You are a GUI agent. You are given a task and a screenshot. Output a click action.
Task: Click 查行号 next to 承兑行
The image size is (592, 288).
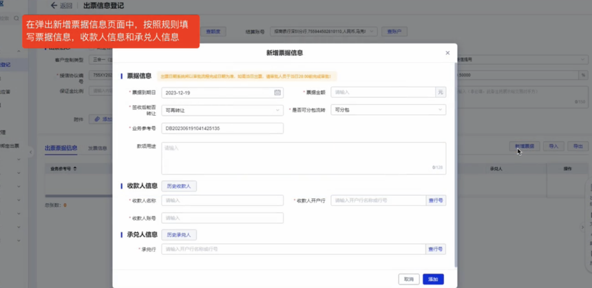436,249
